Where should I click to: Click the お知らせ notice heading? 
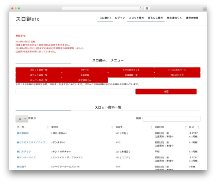[21, 35]
